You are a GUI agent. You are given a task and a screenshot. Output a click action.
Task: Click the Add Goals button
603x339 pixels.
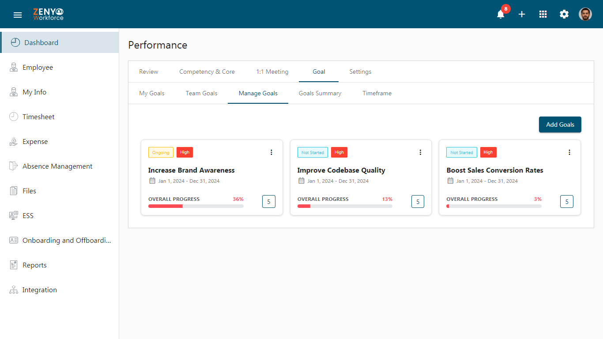(x=560, y=124)
